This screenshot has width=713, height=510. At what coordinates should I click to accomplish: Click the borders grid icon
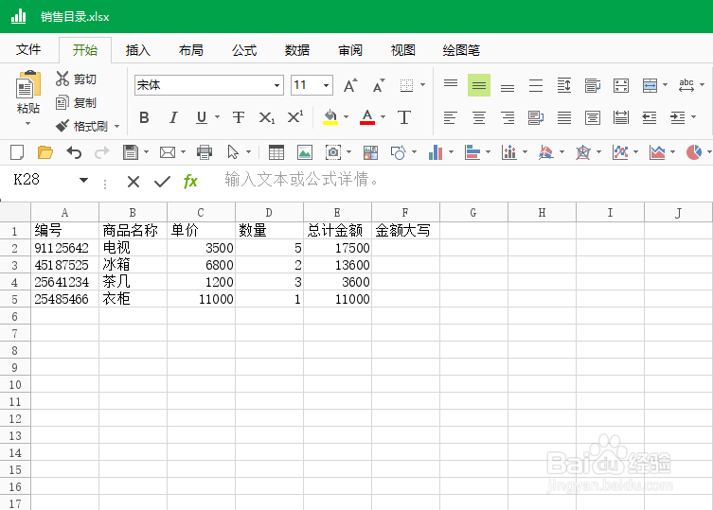406,85
